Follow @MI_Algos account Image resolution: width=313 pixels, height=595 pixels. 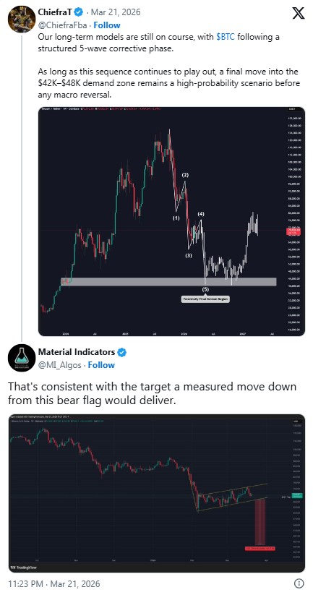click(101, 365)
